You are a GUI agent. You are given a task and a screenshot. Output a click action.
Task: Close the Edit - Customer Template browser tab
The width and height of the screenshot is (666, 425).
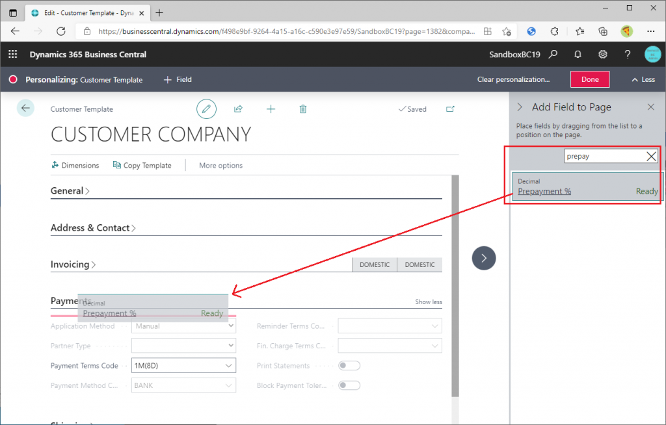point(142,13)
